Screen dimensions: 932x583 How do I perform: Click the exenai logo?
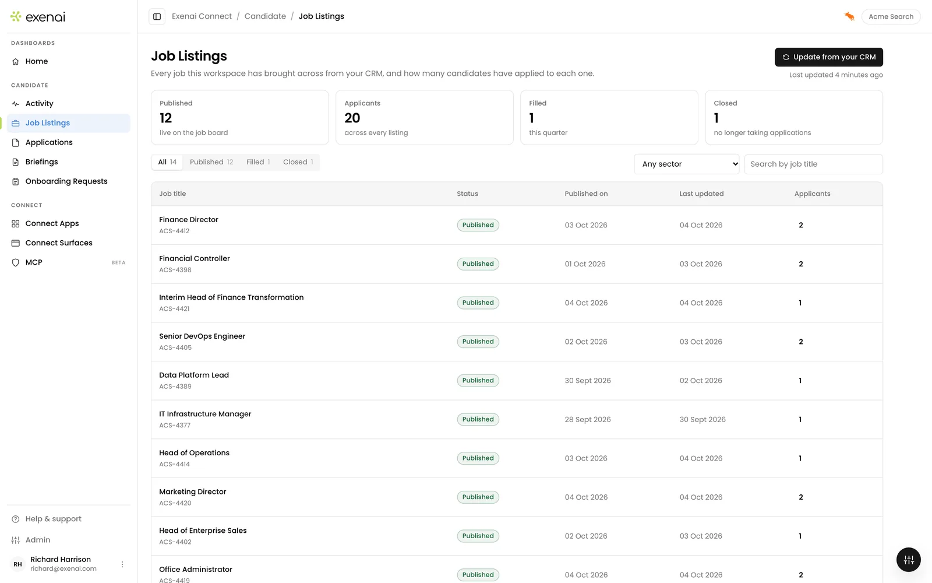click(38, 17)
